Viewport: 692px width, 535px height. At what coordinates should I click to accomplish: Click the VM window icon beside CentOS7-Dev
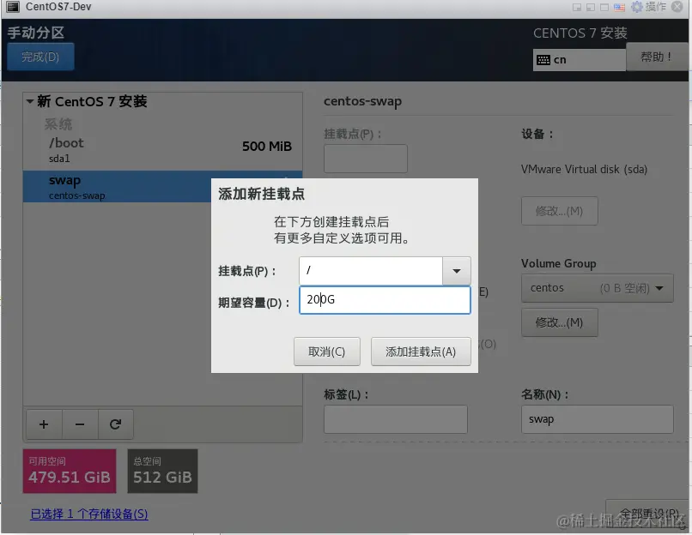coord(13,7)
